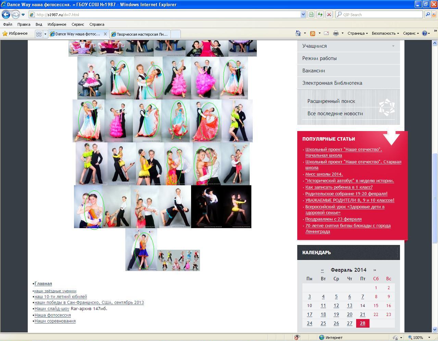Open the Избранное menu in menu bar
The image size is (438, 341).
[x=57, y=24]
